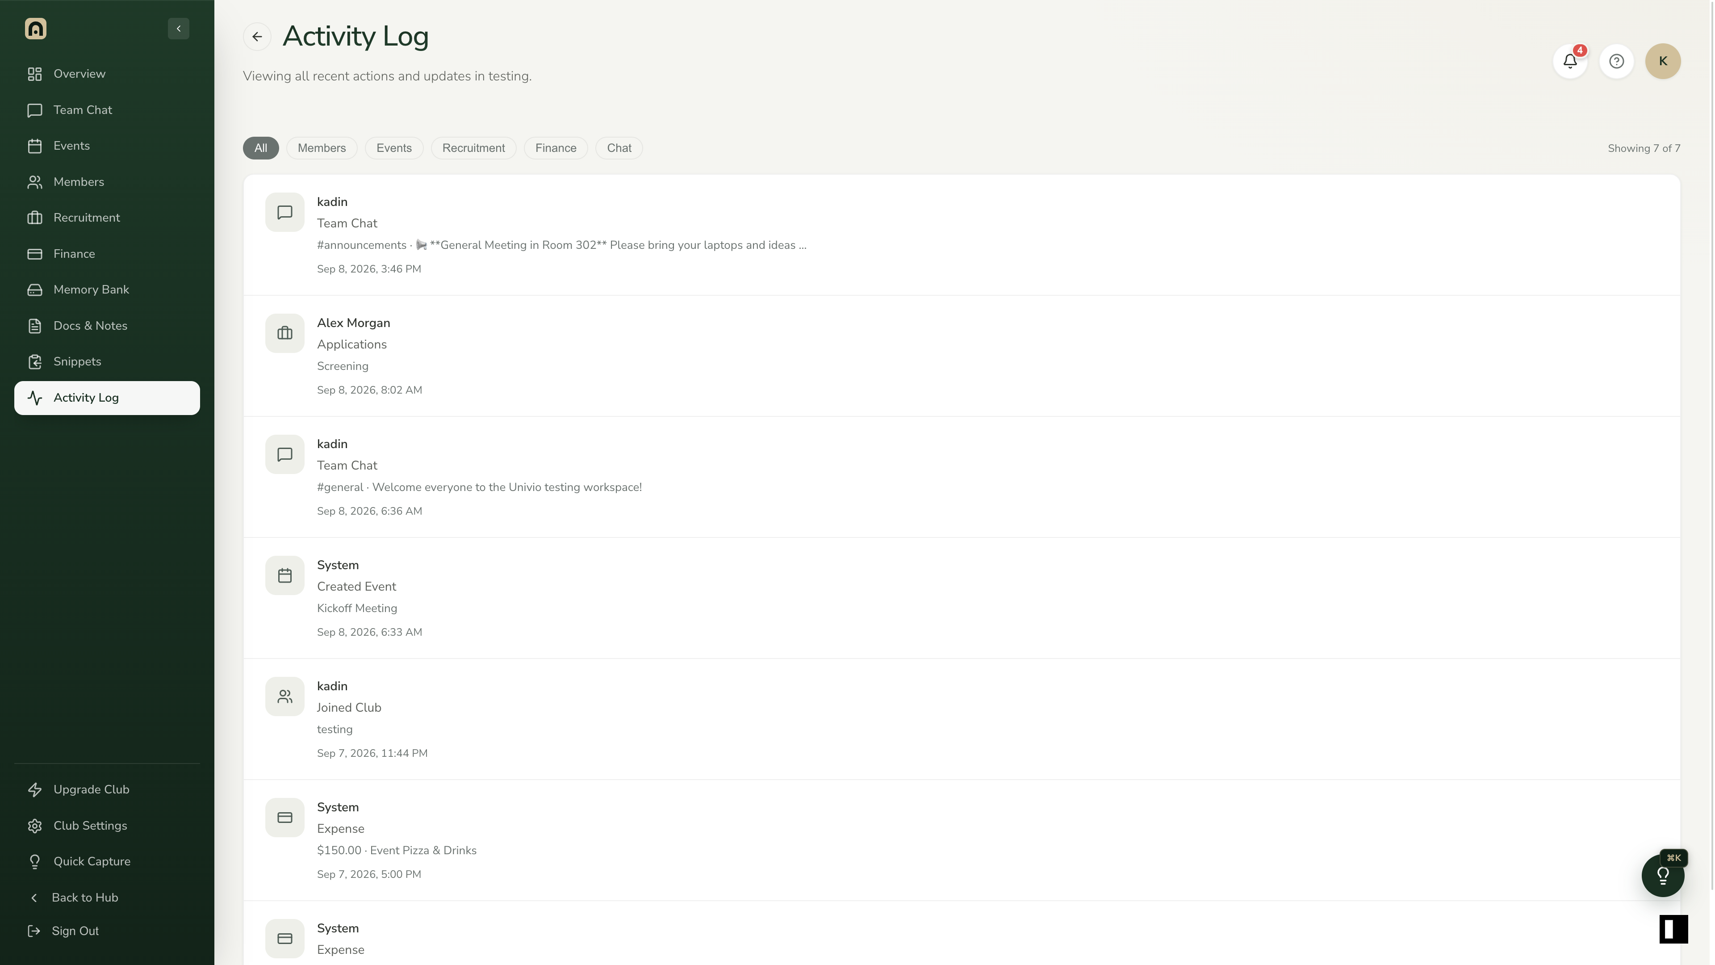Click people icon of Joined Club entry

coord(285,696)
